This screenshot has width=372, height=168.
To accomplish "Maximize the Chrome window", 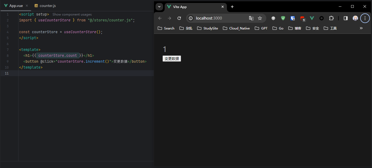I will pyautogui.click(x=352, y=6).
